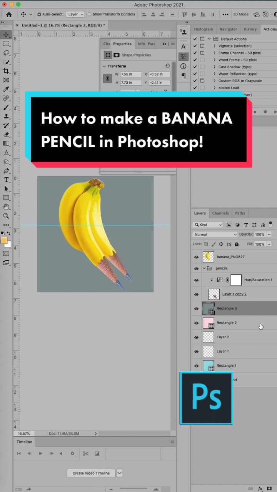Click the foreground orange color swatch

4,241
